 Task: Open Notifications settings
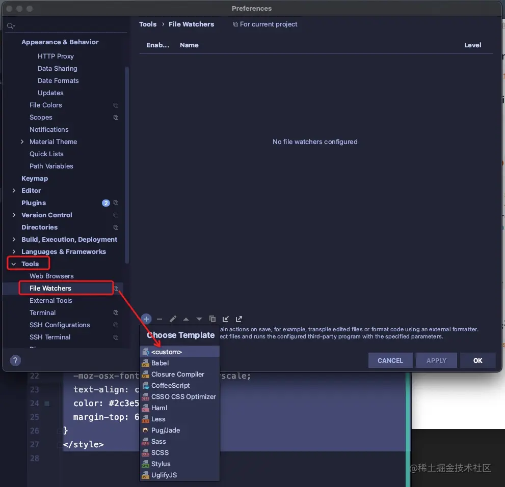click(x=49, y=130)
